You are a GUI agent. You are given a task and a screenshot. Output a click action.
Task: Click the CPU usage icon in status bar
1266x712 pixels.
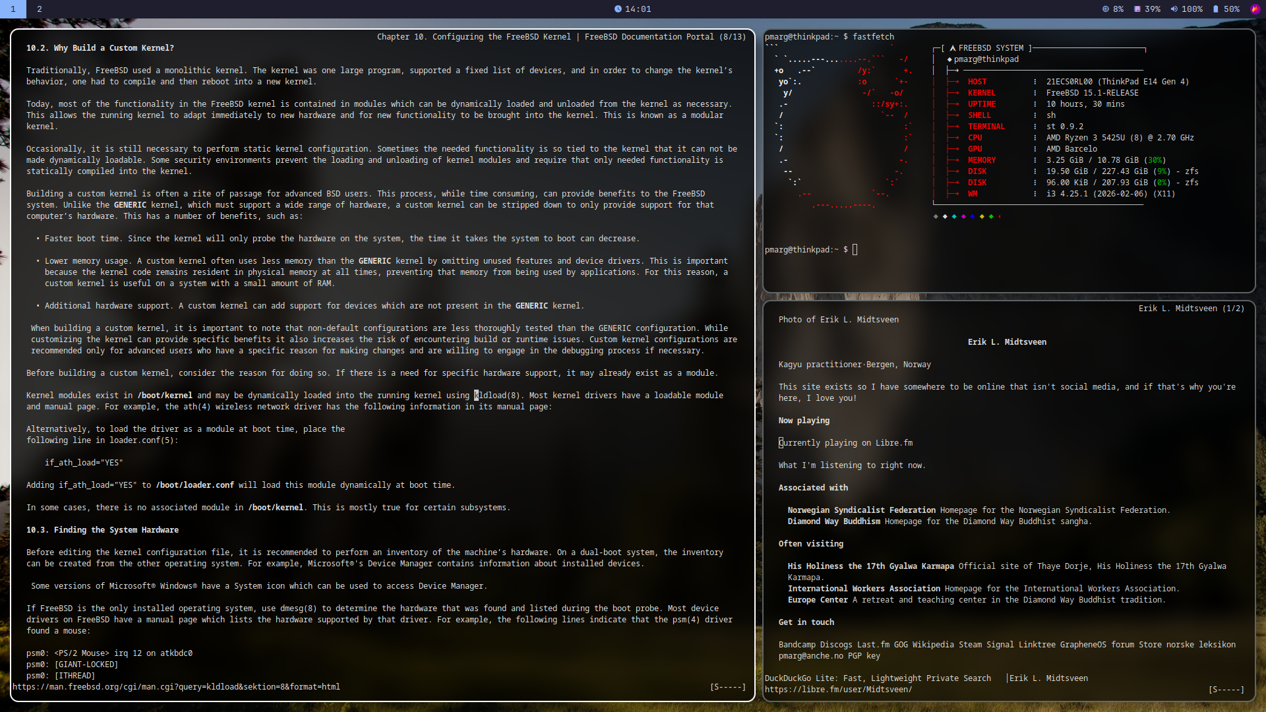pyautogui.click(x=1106, y=9)
